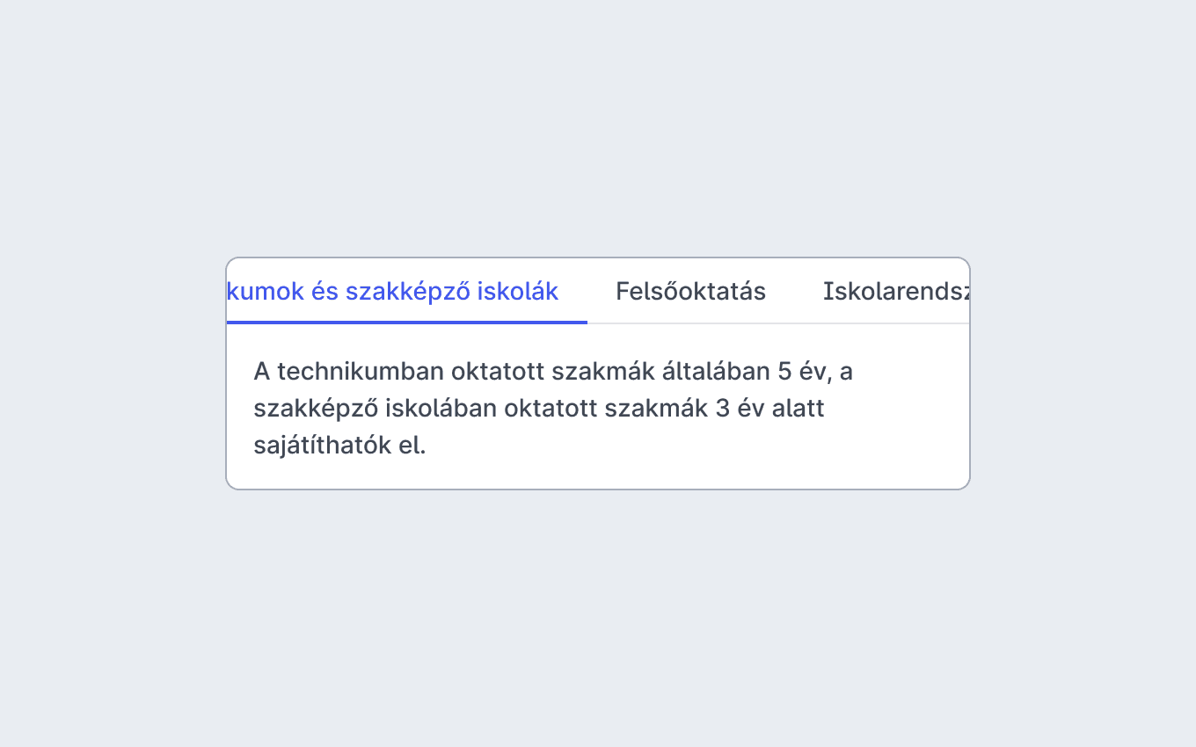1196x747 pixels.
Task: Click the letter 'A' starting the paragraph
Action: 262,372
